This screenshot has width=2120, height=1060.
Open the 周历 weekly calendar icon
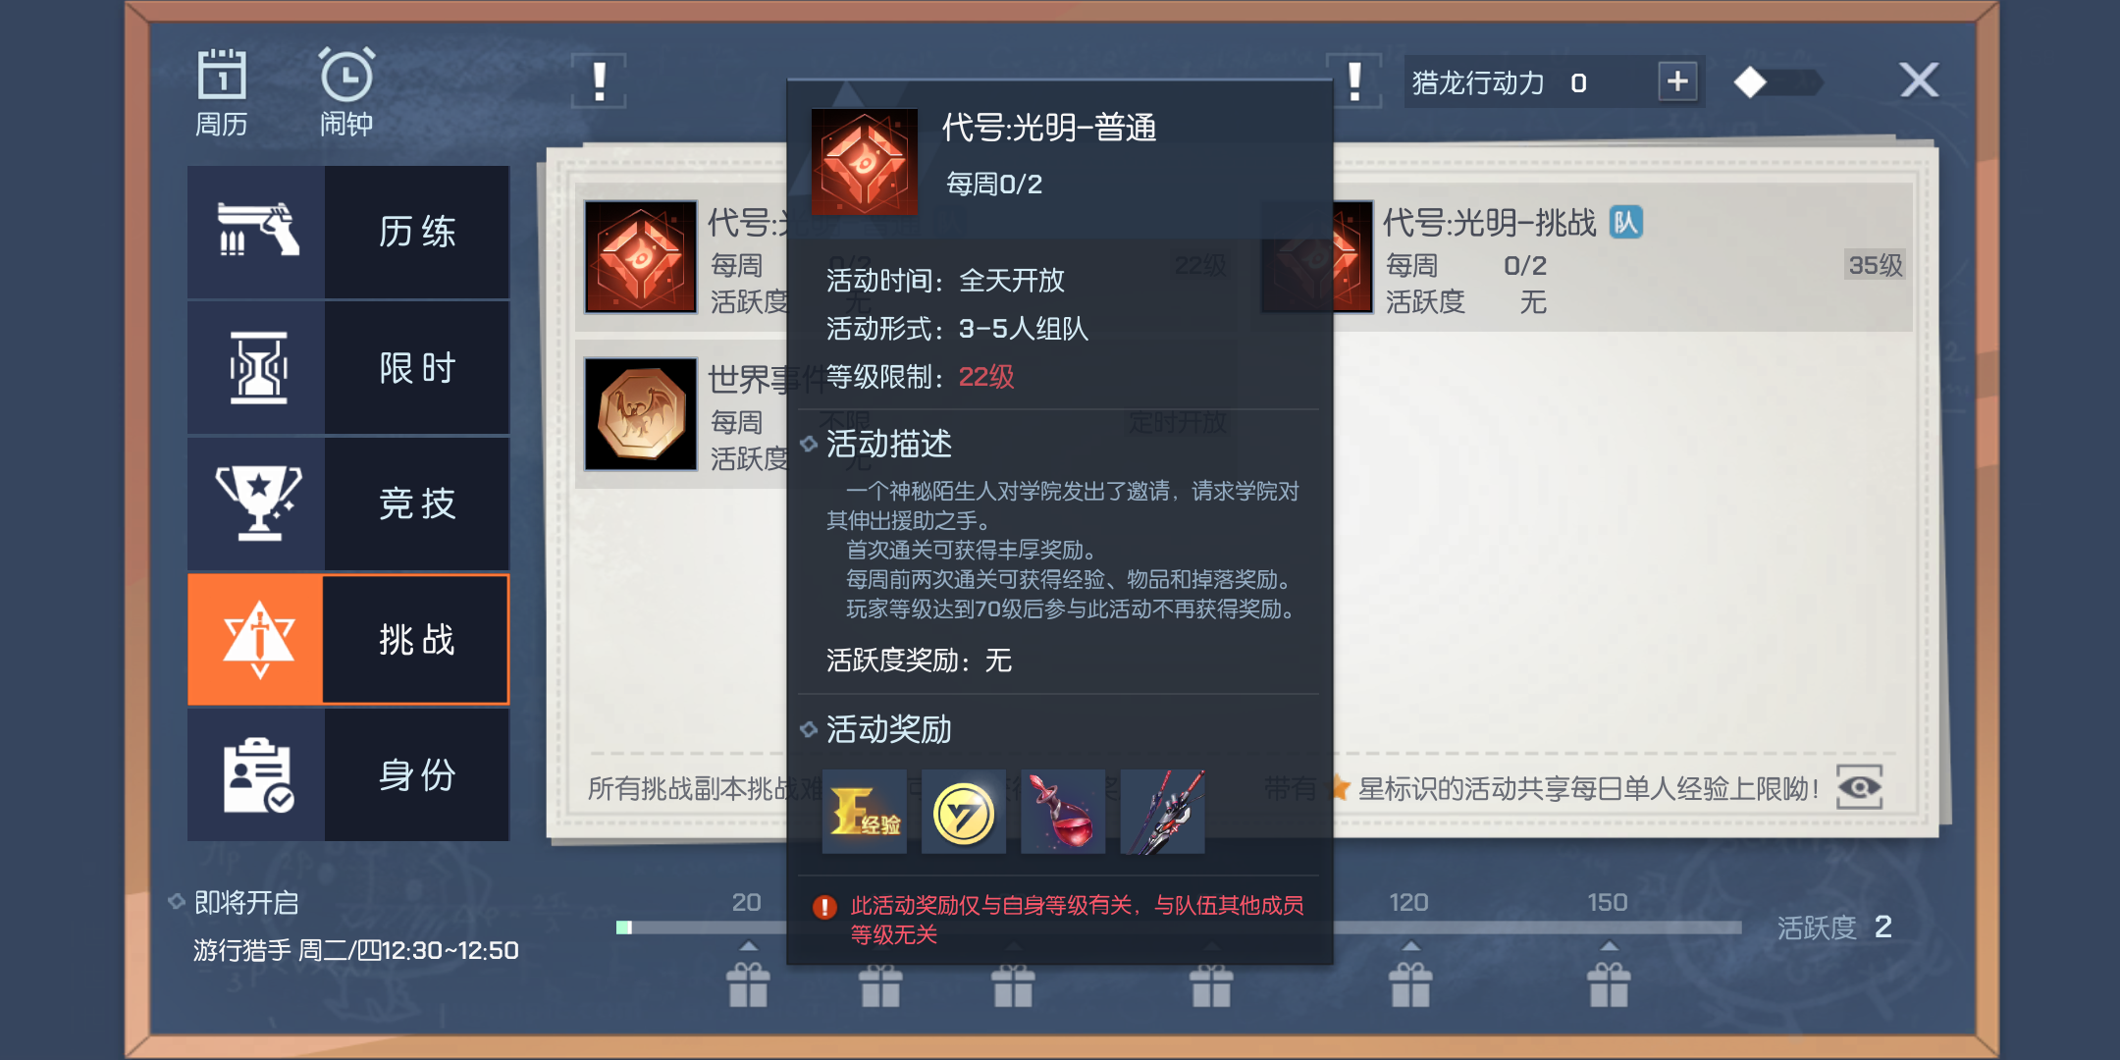coord(222,92)
